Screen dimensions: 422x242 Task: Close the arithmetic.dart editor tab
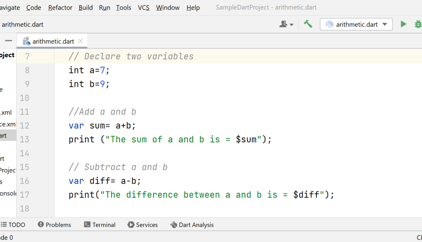coord(80,41)
